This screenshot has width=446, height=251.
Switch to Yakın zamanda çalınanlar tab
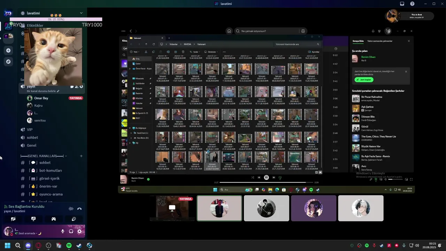pos(380,41)
